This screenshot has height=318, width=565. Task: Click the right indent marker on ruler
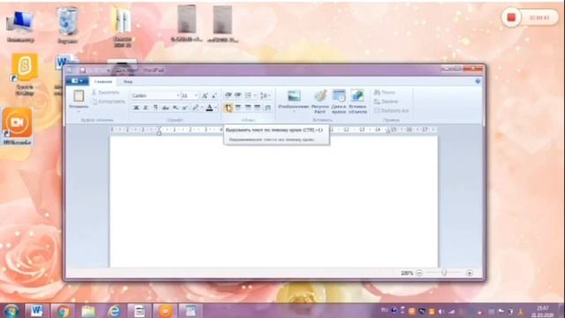(388, 132)
